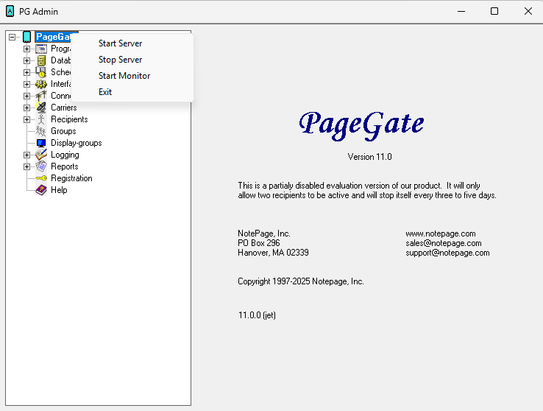The height and width of the screenshot is (411, 543).
Task: Select Display-groups in the tree
Action: 77,143
